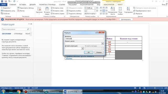Click the Undo arrow in quick access toolbar
This screenshot has width=168, height=94.
(x=9, y=1)
